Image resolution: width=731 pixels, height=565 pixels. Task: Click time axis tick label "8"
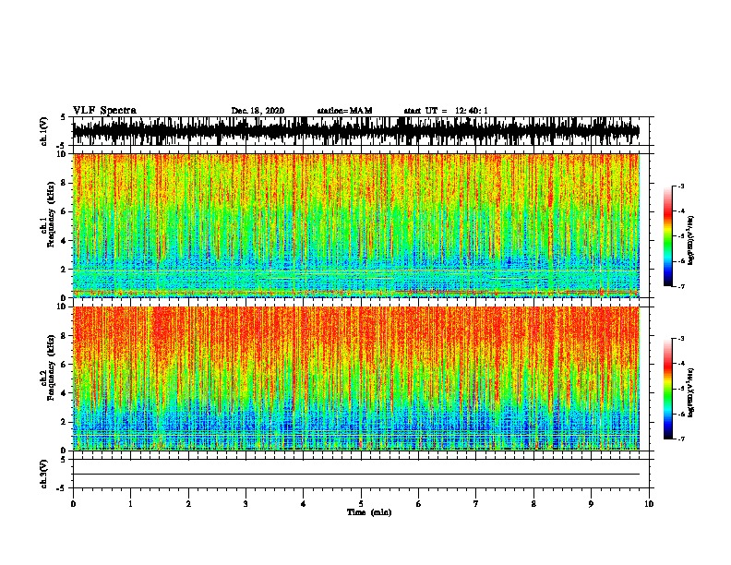click(533, 504)
